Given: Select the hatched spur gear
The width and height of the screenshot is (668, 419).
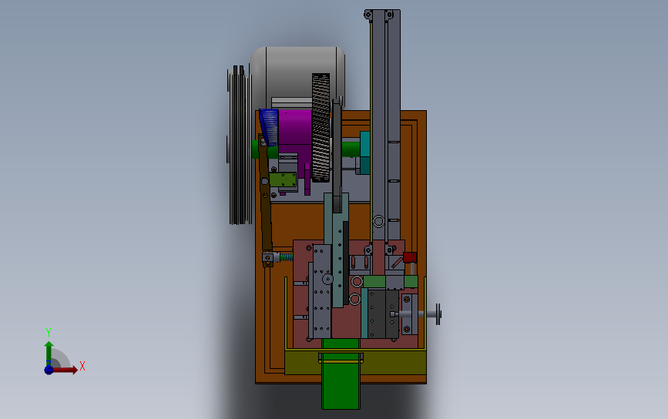Looking at the screenshot, I should (321, 128).
